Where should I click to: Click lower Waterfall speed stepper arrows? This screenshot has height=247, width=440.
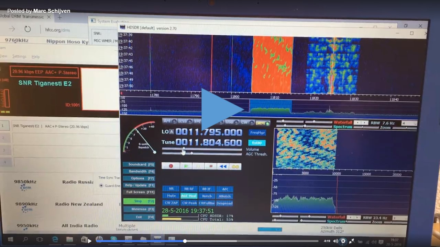click(353, 217)
